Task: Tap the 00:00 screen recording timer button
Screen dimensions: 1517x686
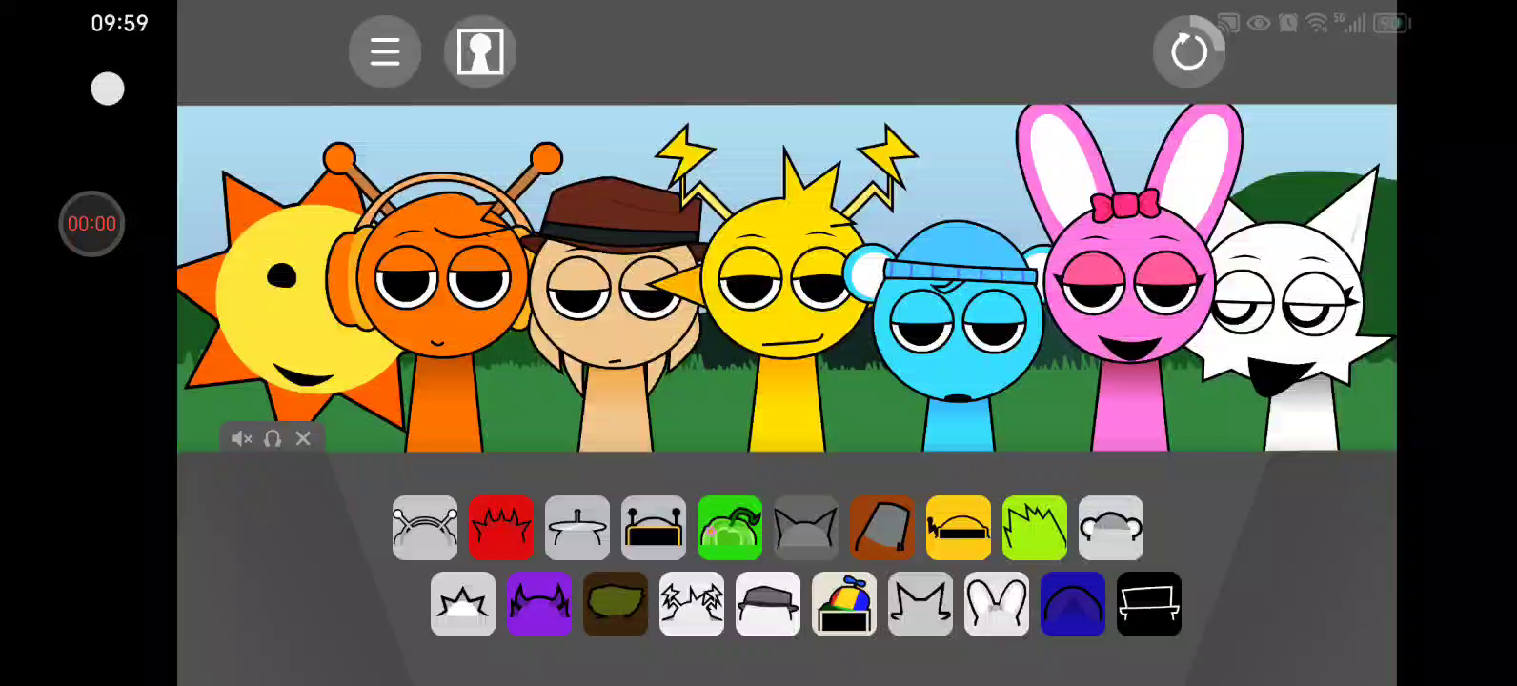Action: click(x=91, y=224)
